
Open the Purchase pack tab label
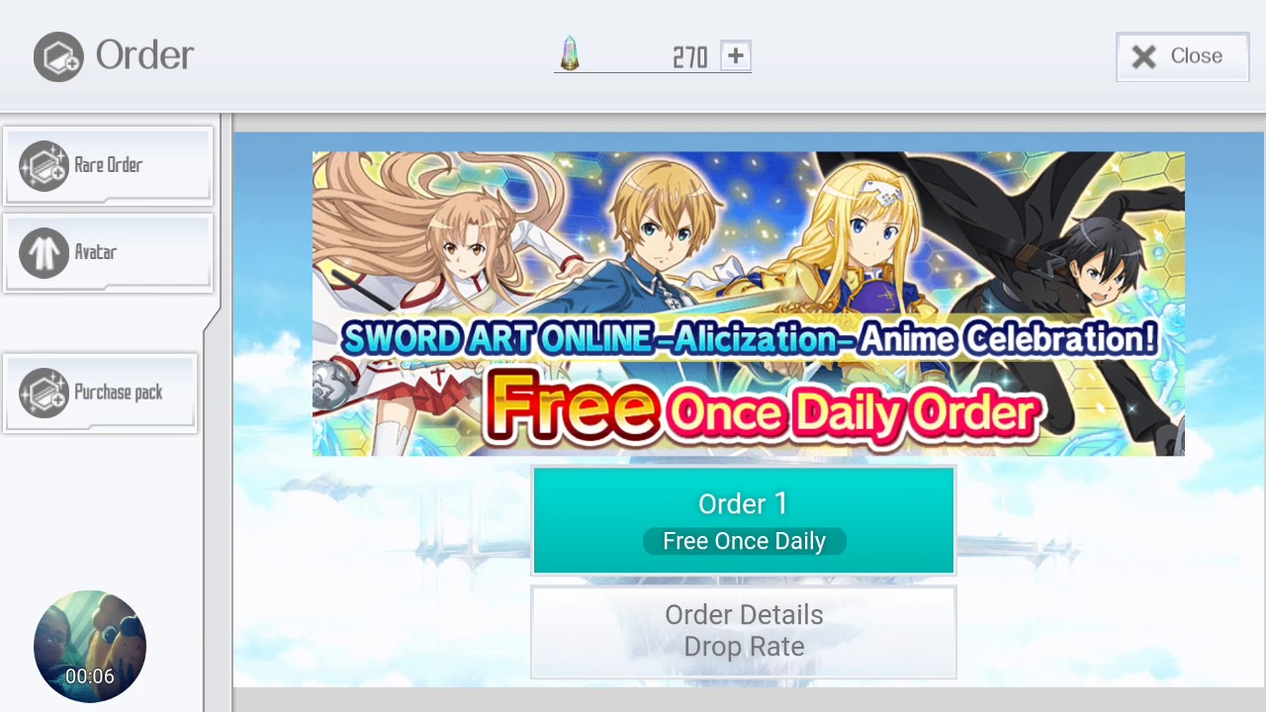pos(119,393)
